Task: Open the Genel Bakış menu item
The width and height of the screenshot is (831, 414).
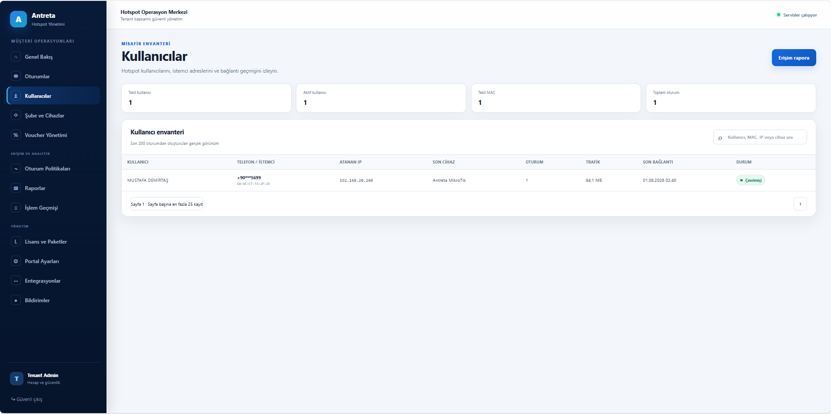Action: pos(53,57)
